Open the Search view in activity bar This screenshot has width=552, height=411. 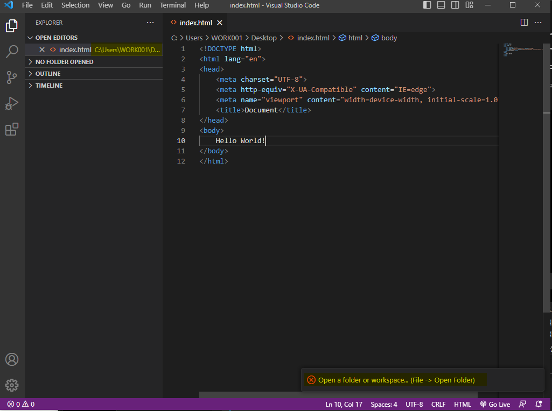[x=12, y=52]
